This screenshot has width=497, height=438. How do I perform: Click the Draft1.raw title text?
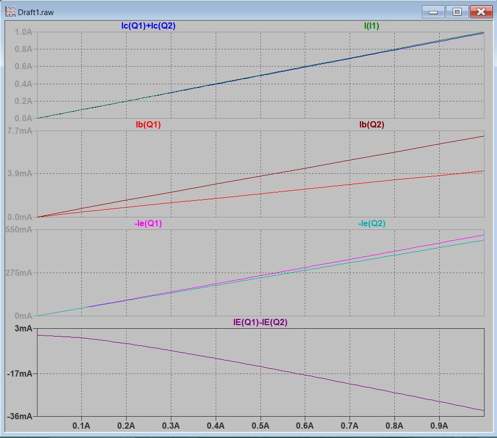(36, 12)
